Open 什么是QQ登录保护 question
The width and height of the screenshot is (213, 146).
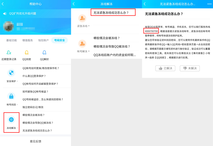tap(34, 76)
